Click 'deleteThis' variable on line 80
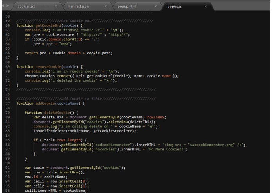272x193 pixels. coord(52,117)
